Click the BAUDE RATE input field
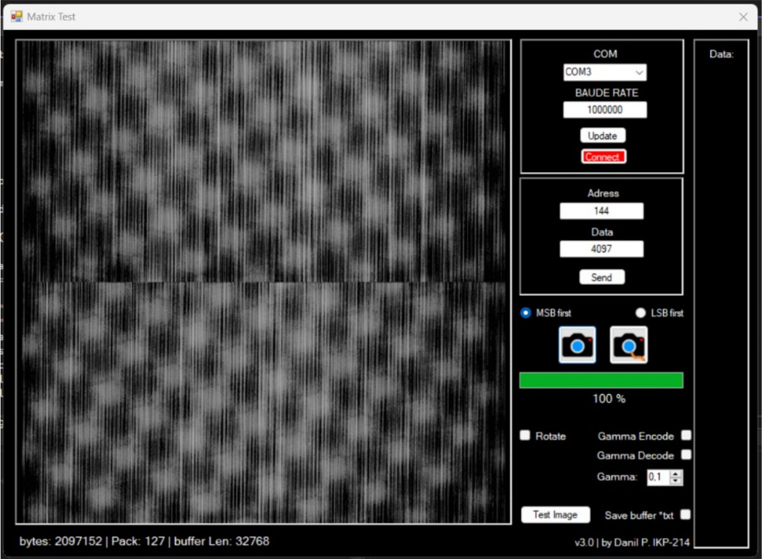The image size is (762, 559). point(604,110)
